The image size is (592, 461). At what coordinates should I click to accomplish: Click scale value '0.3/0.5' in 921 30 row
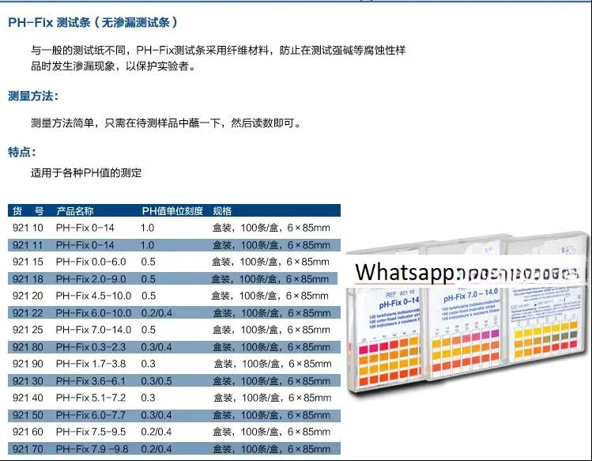(x=156, y=381)
